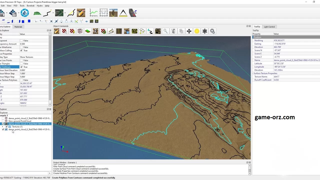The width and height of the screenshot is (320, 180).
Task: Click the trash can Delete command icon
Action: 173,31
